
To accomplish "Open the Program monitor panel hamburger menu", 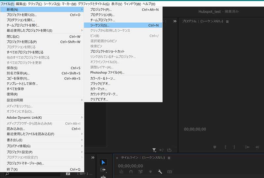I will (x=227, y=21).
